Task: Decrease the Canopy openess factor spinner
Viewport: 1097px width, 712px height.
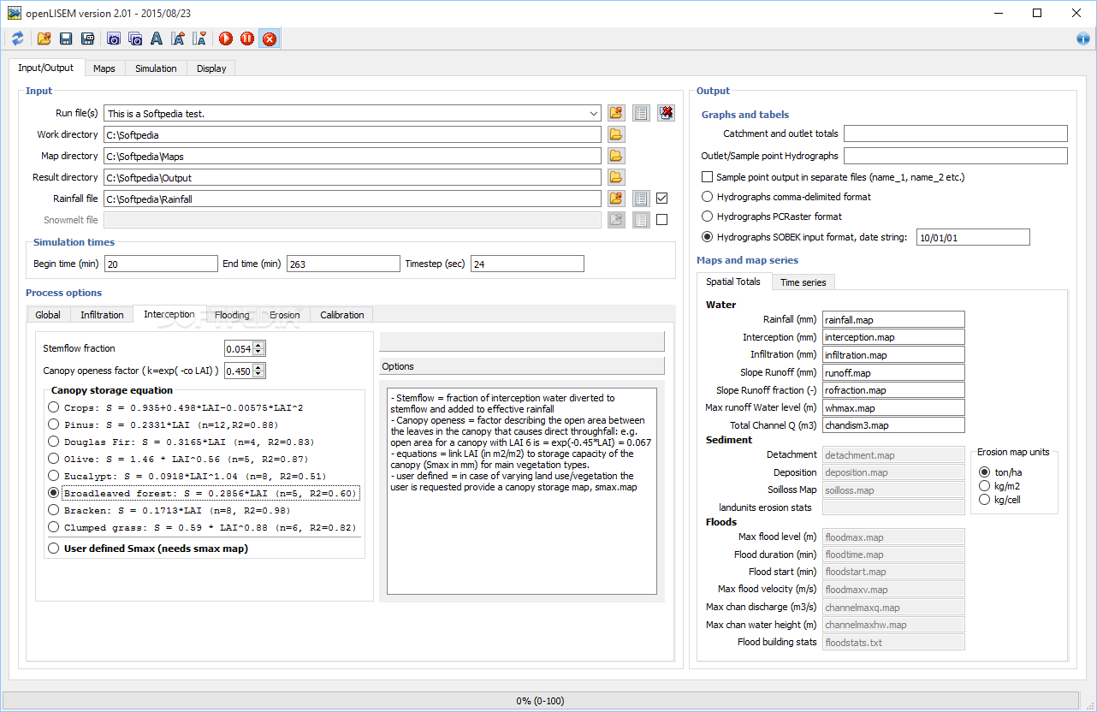Action: 259,374
